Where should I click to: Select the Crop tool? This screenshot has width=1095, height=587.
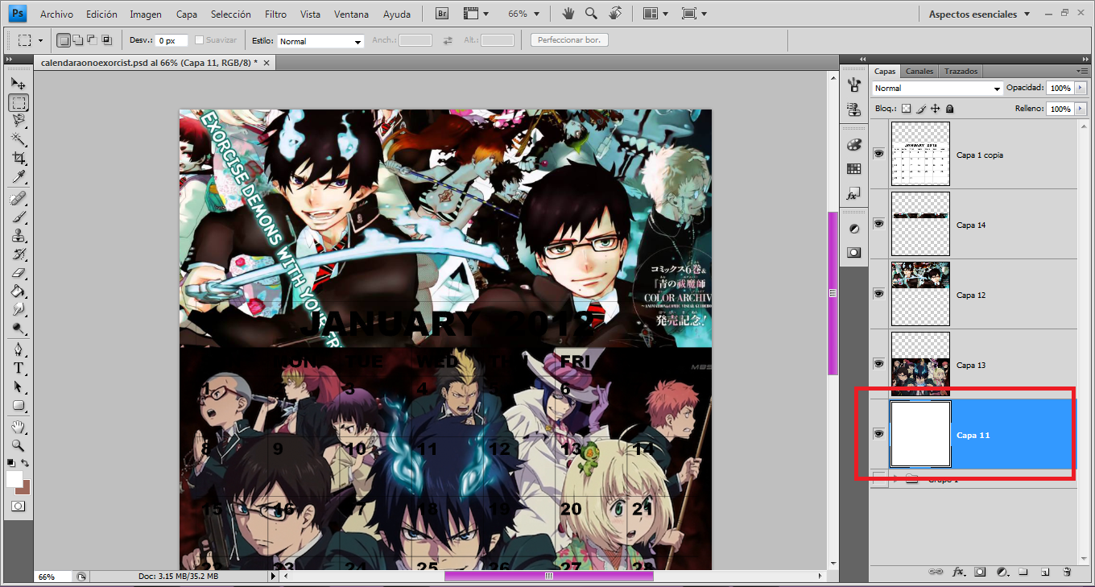point(18,159)
